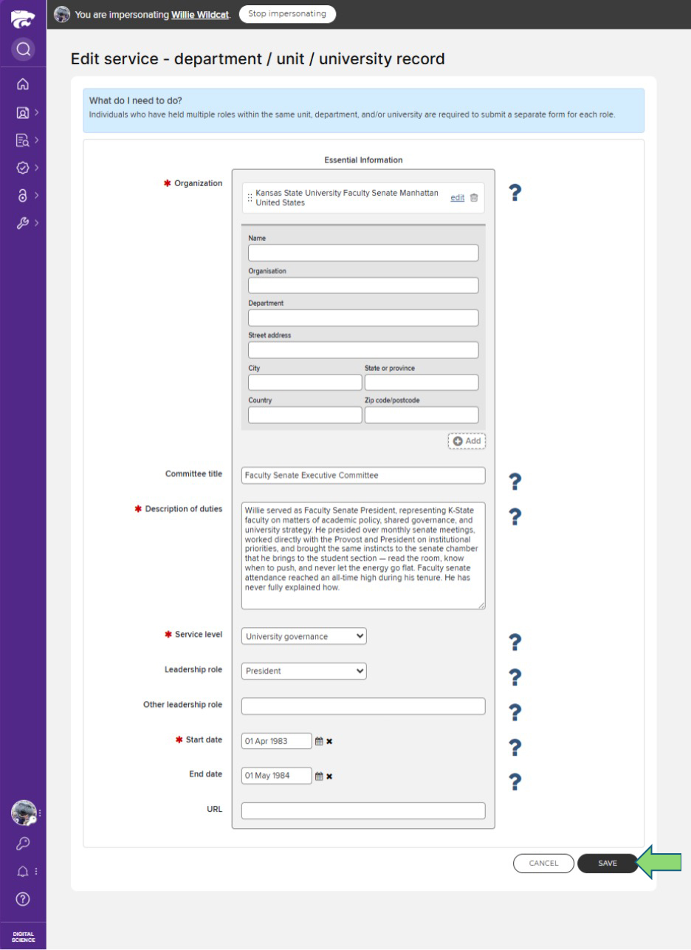Click into Description of duties textarea
Image resolution: width=691 pixels, height=950 pixels.
coord(363,556)
